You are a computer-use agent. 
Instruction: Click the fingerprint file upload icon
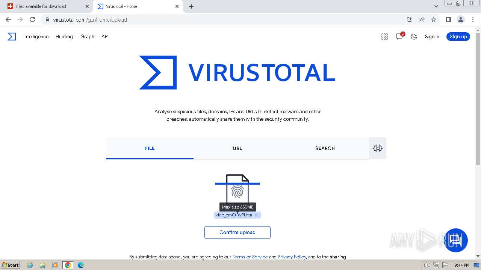[x=237, y=189]
